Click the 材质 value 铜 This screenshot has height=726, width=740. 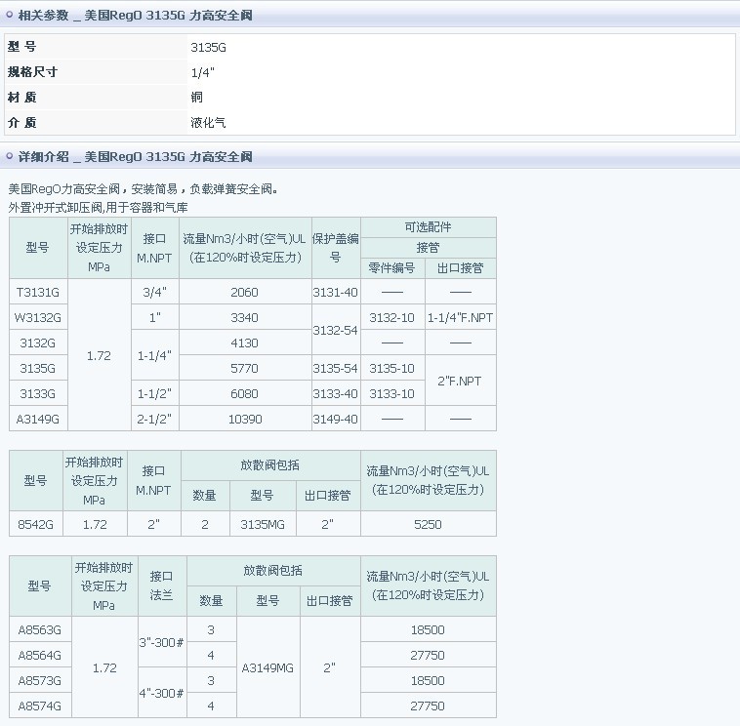[197, 98]
